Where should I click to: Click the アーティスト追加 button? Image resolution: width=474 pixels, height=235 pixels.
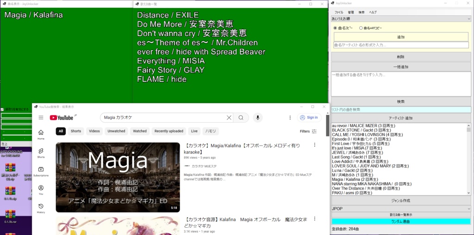coord(401,118)
